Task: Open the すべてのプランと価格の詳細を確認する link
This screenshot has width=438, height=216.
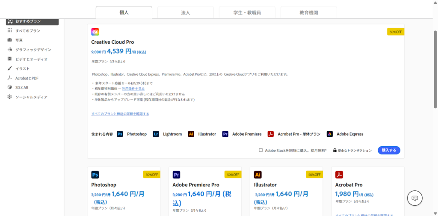Action: [120, 114]
